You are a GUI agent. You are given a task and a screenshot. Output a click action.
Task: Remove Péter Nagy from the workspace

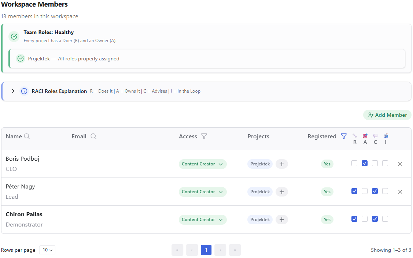click(x=400, y=192)
